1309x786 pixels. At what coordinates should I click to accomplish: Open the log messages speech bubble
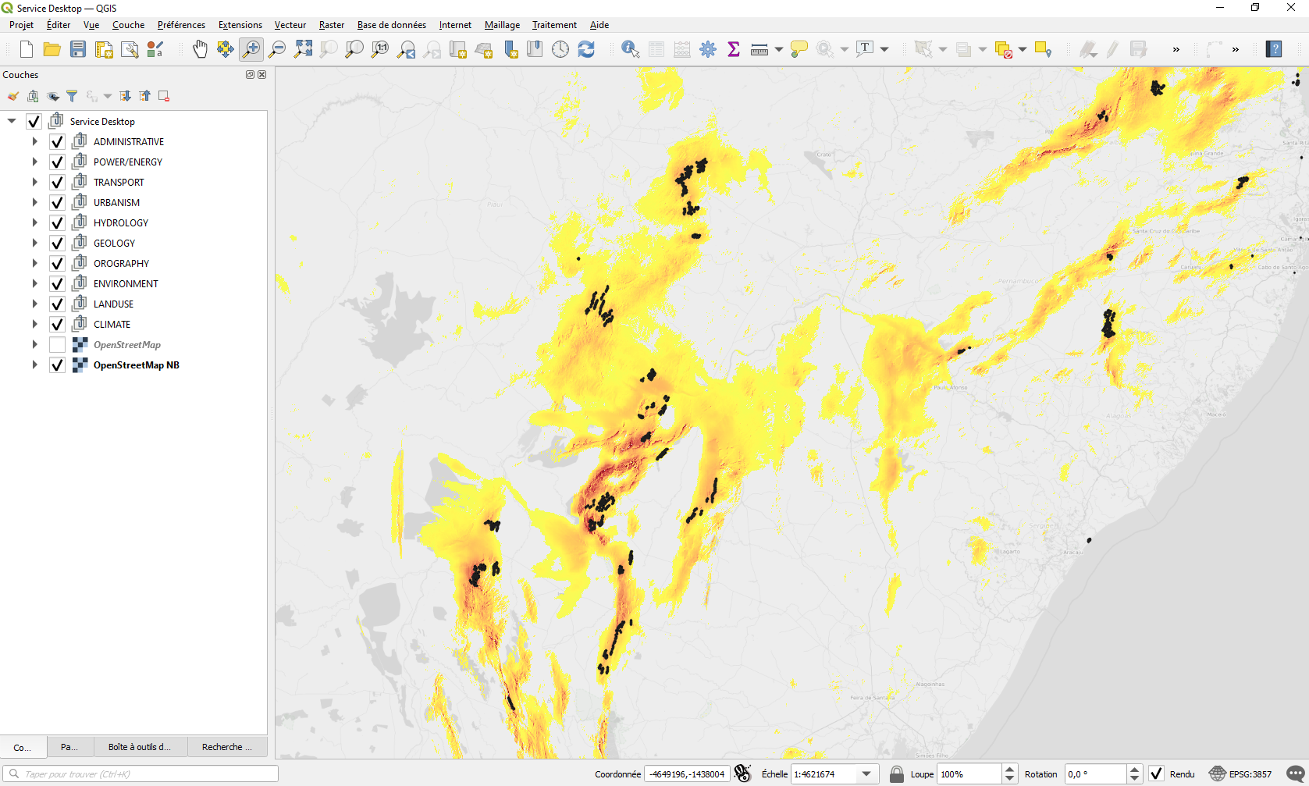pos(1295,774)
